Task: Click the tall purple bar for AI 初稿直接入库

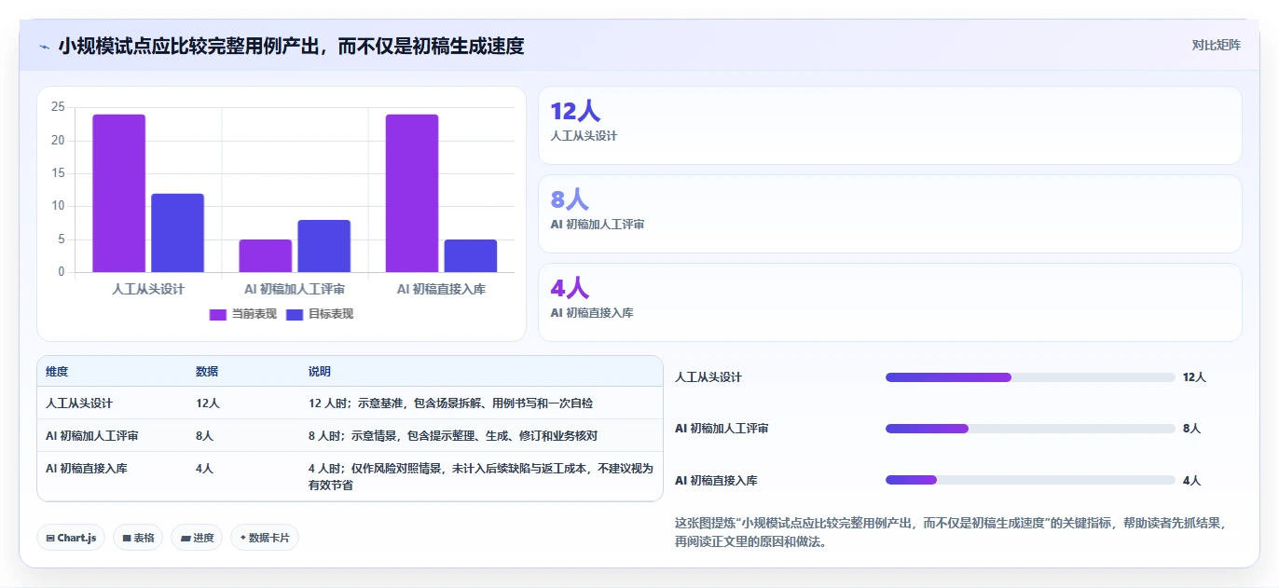Action: (411, 194)
